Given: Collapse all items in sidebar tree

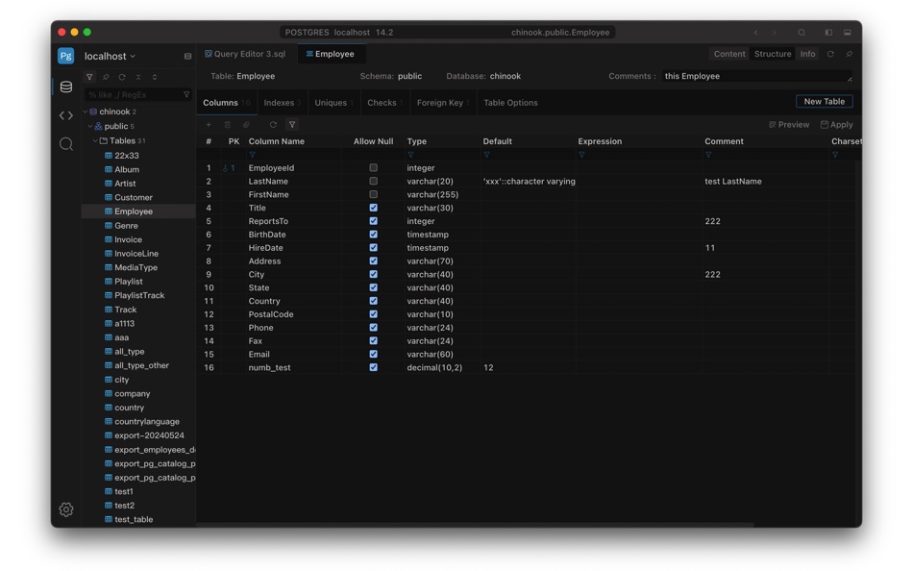Looking at the screenshot, I should pos(138,77).
